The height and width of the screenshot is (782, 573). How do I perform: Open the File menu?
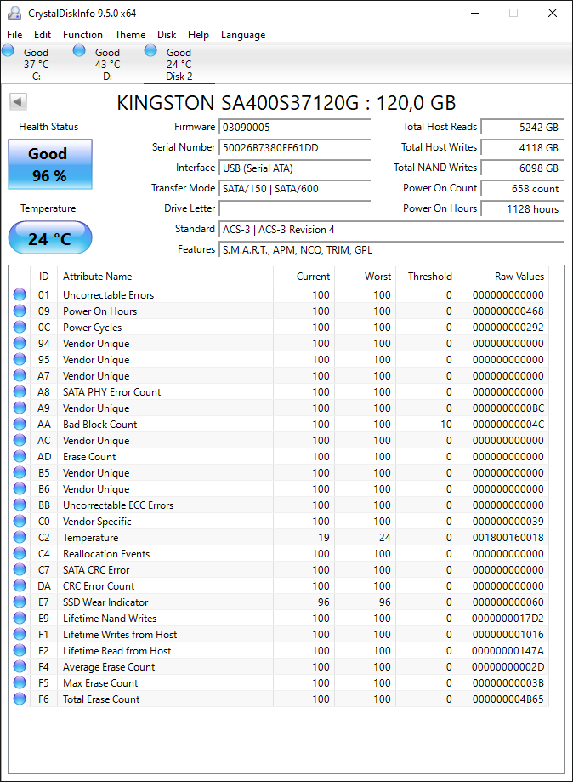pyautogui.click(x=14, y=34)
